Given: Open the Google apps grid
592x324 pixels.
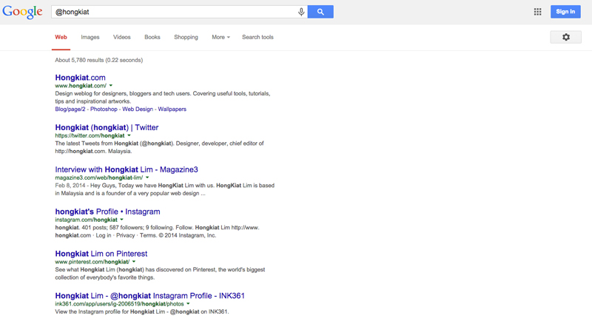Looking at the screenshot, I should point(538,12).
